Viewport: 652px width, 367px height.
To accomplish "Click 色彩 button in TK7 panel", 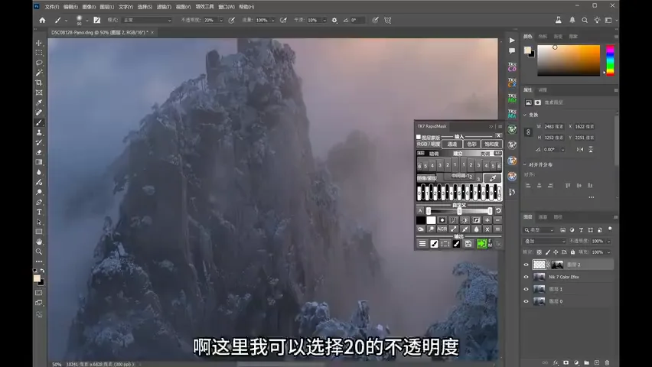I will [471, 145].
